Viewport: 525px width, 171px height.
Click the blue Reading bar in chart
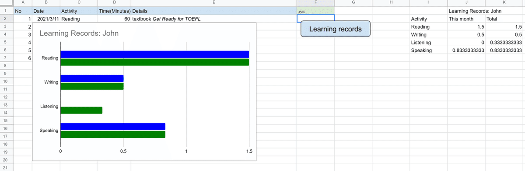[154, 54]
